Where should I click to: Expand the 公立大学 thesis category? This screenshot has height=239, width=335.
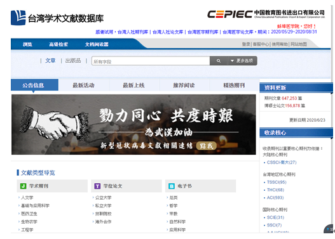[103, 198]
